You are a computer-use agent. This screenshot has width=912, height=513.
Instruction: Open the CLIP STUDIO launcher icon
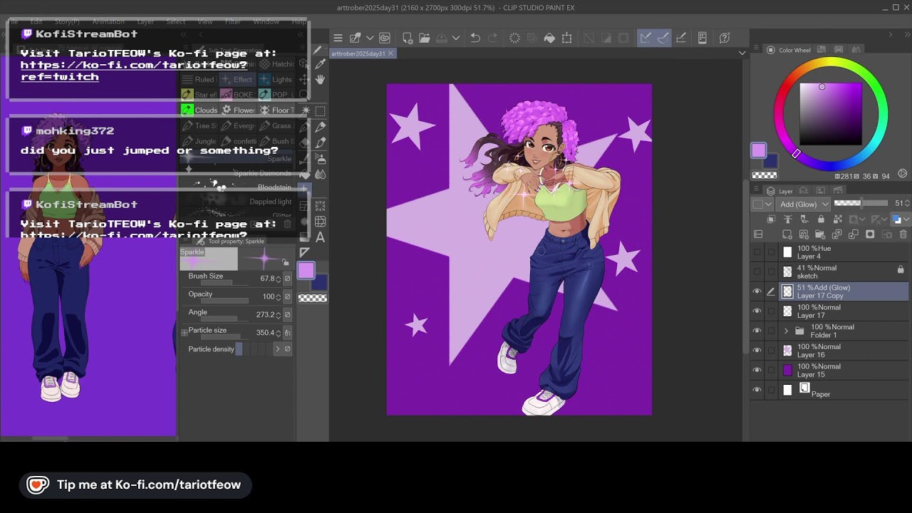tap(385, 38)
